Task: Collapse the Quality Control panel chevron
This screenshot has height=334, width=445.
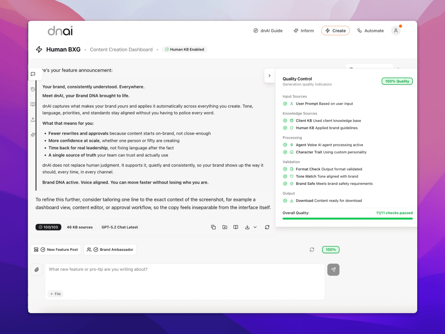Action: [269, 76]
